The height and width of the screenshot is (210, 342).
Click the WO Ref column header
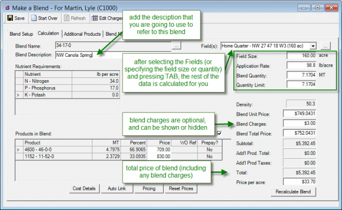pos(184,143)
